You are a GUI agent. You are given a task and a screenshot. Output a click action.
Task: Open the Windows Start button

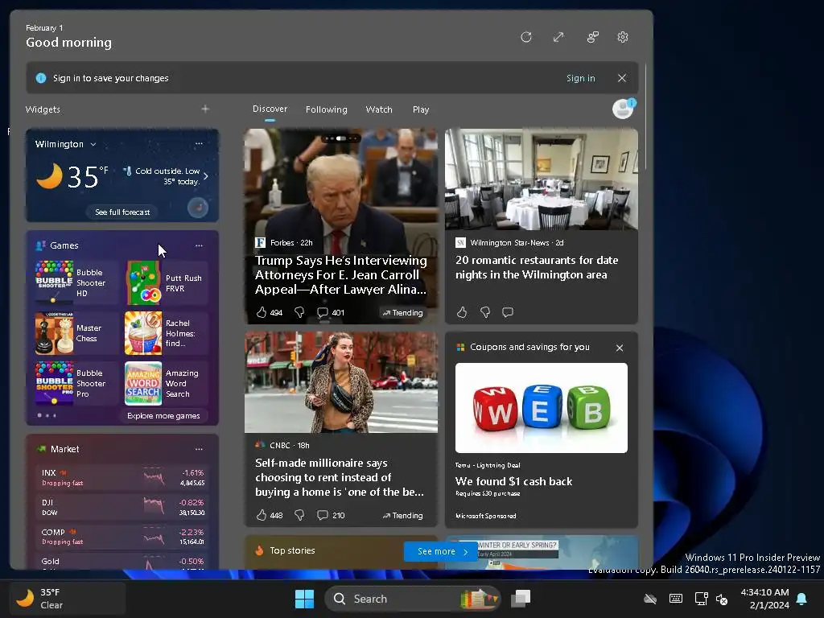(304, 599)
